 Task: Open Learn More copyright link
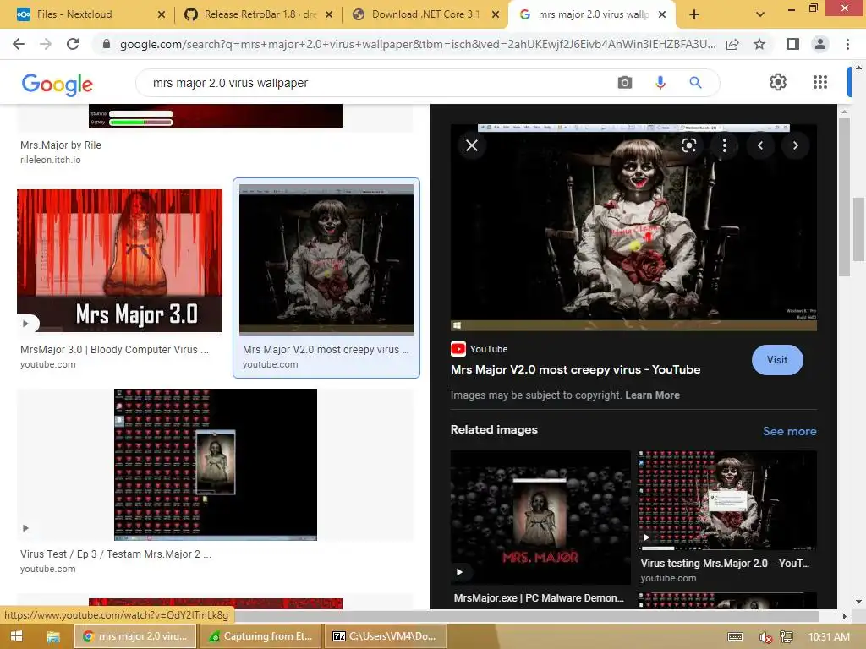(652, 395)
